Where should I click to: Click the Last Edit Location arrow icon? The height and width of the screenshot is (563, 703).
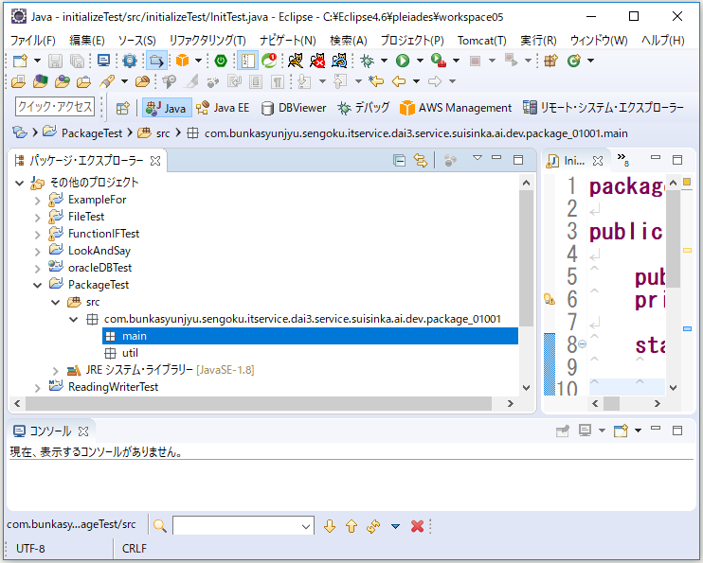click(376, 81)
